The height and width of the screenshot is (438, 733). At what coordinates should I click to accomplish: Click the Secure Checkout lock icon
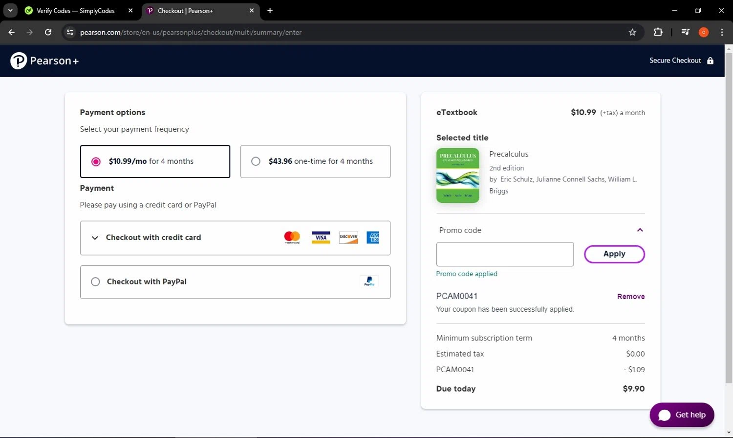pyautogui.click(x=710, y=60)
